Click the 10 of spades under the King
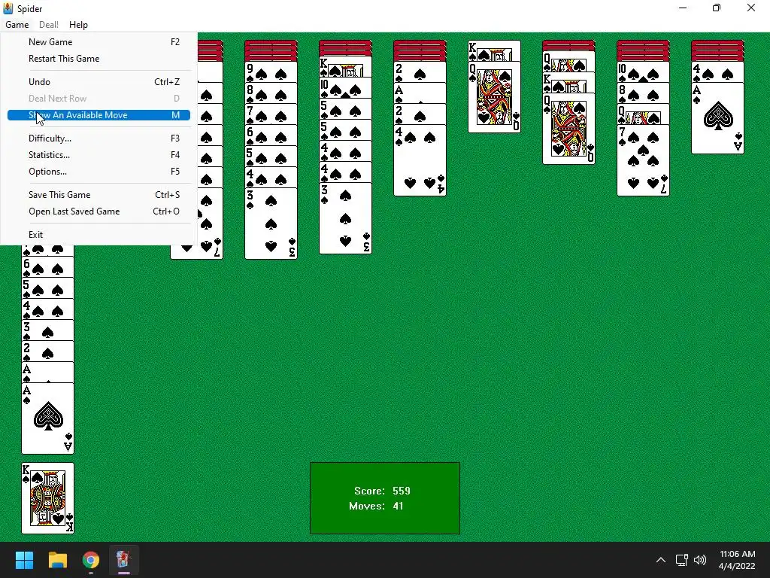Screen dimensions: 770x578 (345, 88)
